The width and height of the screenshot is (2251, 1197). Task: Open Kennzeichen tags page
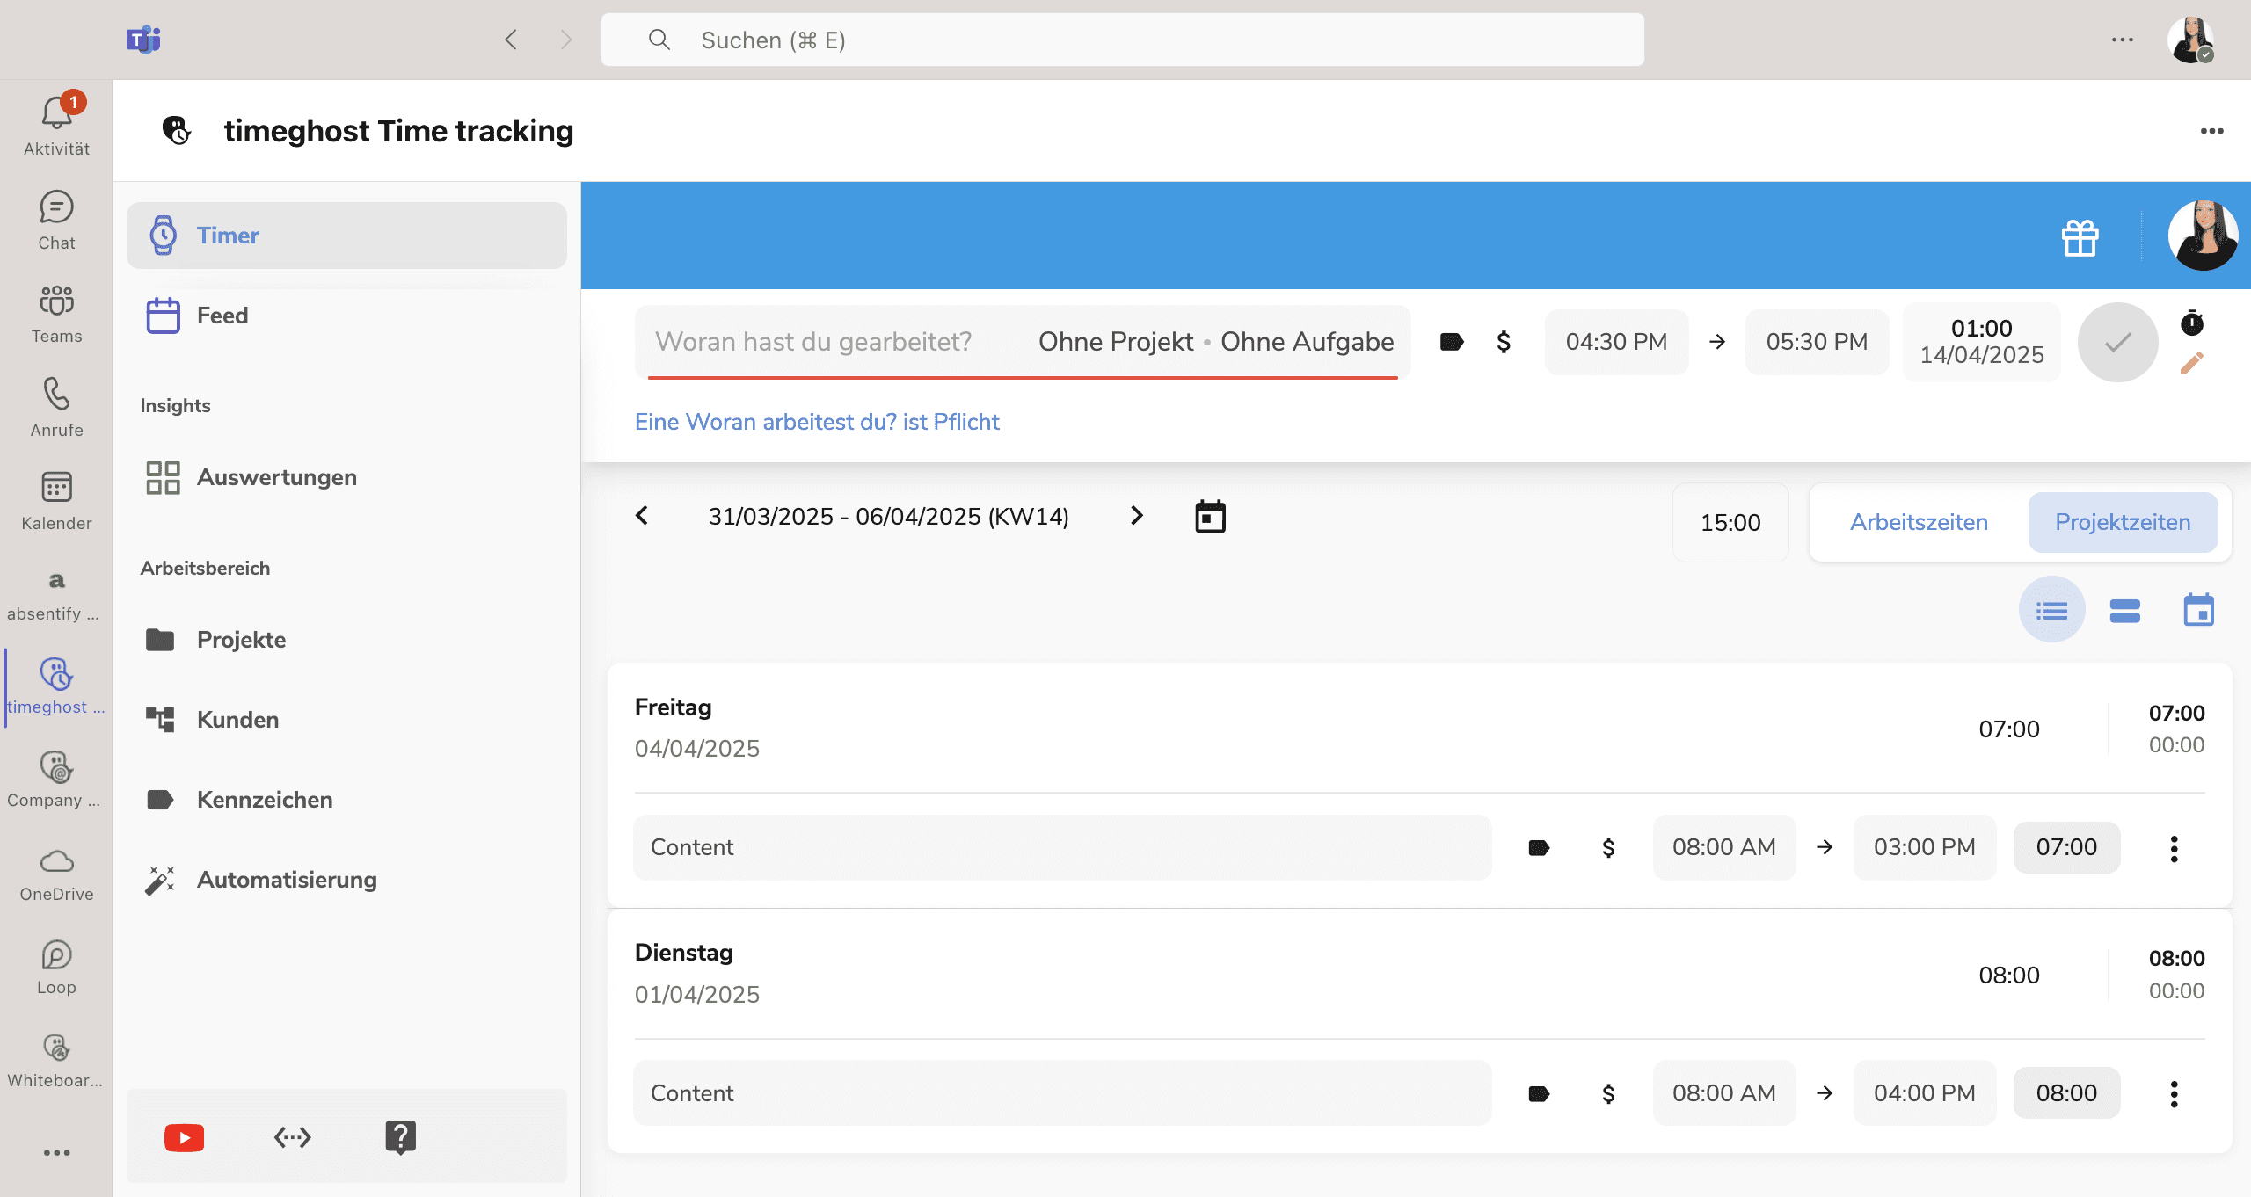(x=346, y=800)
